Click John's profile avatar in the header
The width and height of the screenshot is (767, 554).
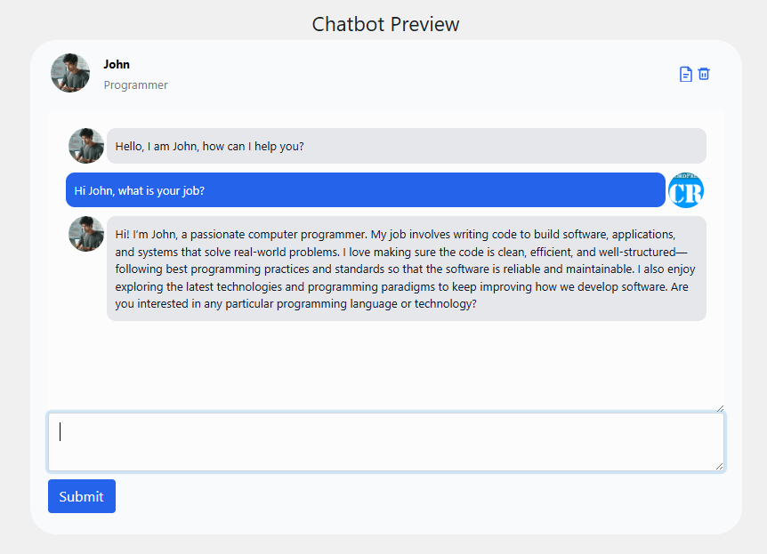[70, 73]
